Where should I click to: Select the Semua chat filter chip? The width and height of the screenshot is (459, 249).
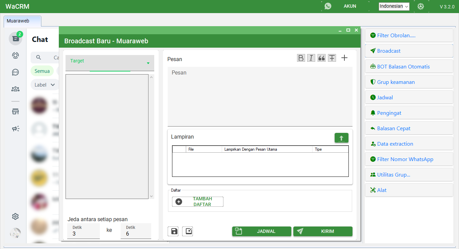click(x=42, y=71)
